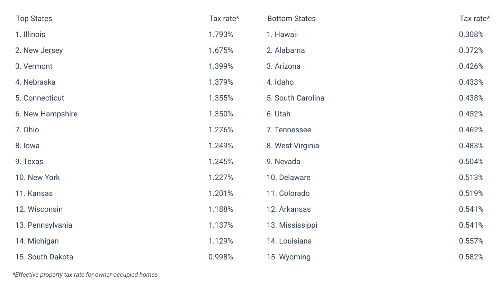502x285 pixels.
Task: Click New Jersey in the top states list
Action: [39, 50]
